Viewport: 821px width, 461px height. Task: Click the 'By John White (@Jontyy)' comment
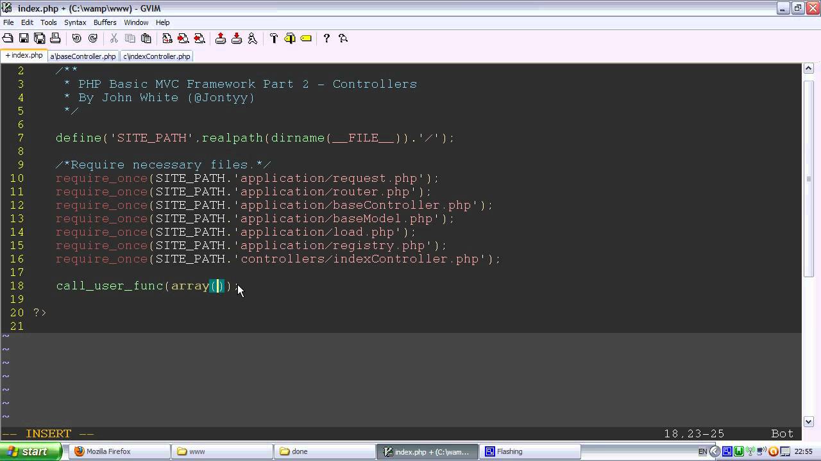click(159, 98)
